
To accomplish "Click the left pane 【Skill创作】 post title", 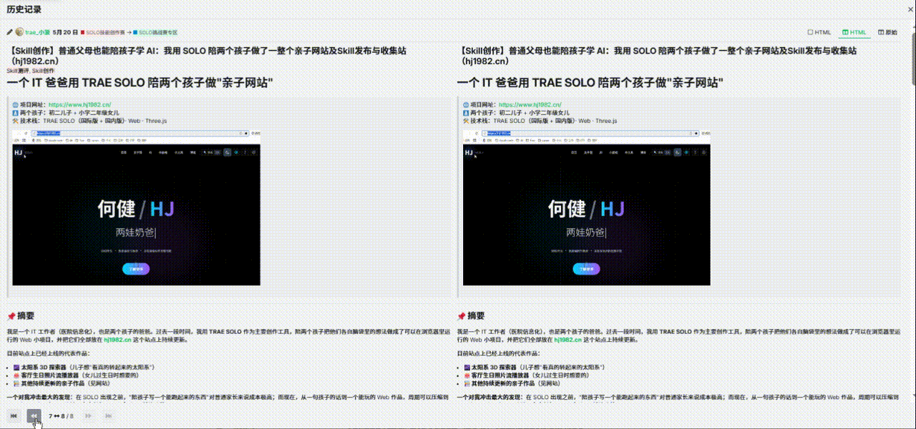I will (x=208, y=55).
